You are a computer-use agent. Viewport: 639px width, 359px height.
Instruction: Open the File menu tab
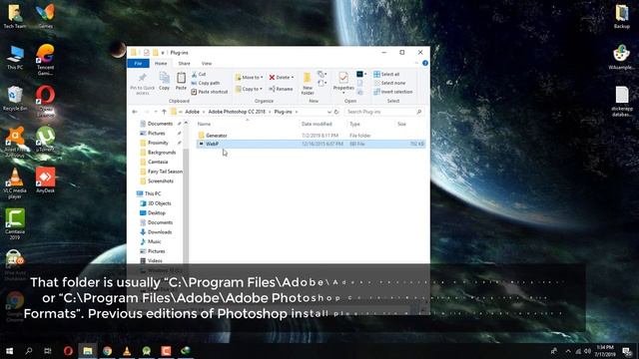(x=138, y=64)
